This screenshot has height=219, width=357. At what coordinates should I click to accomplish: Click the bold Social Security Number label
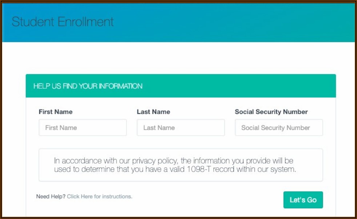271,112
